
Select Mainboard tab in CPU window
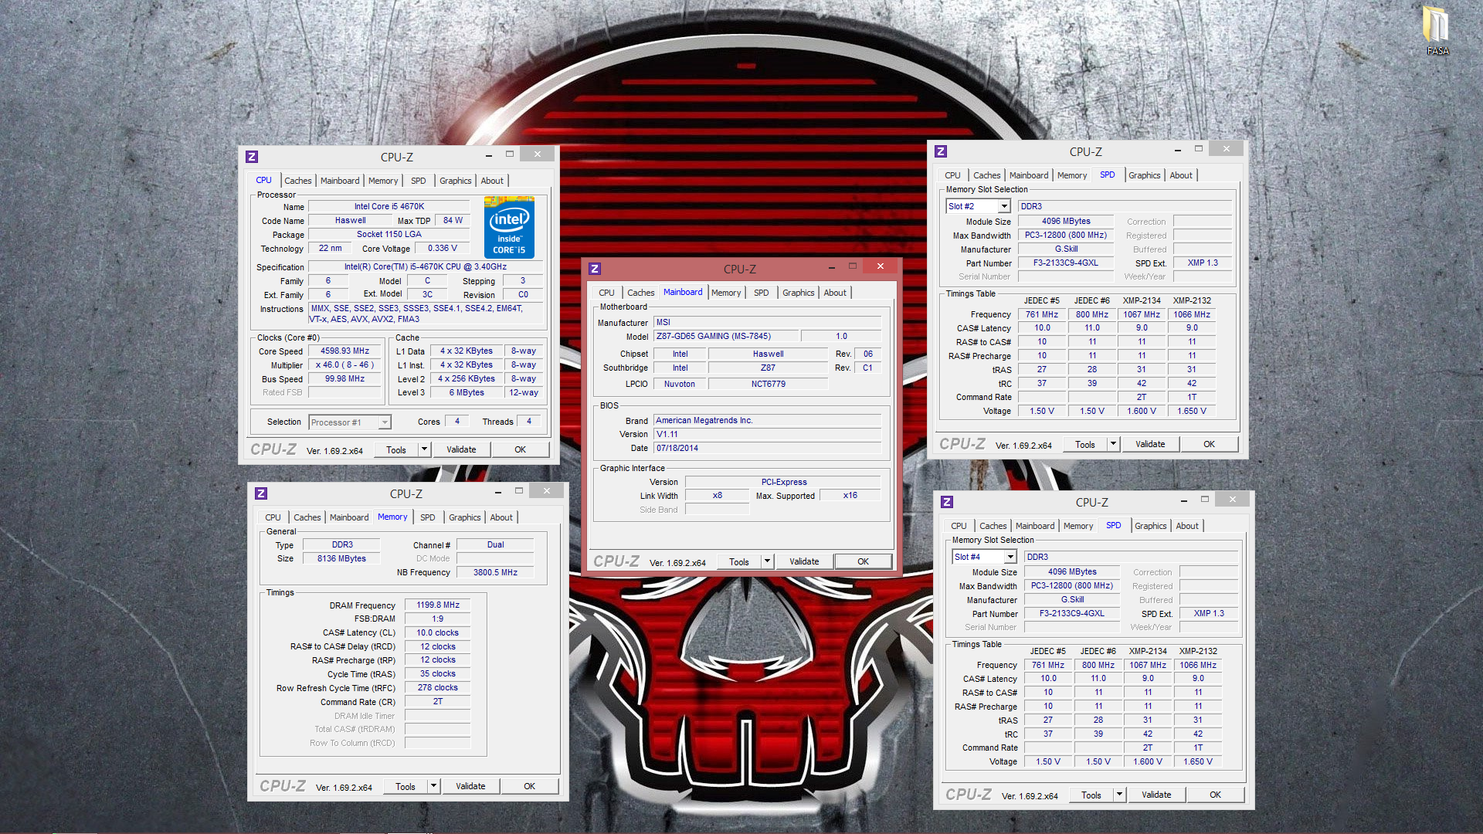point(340,181)
